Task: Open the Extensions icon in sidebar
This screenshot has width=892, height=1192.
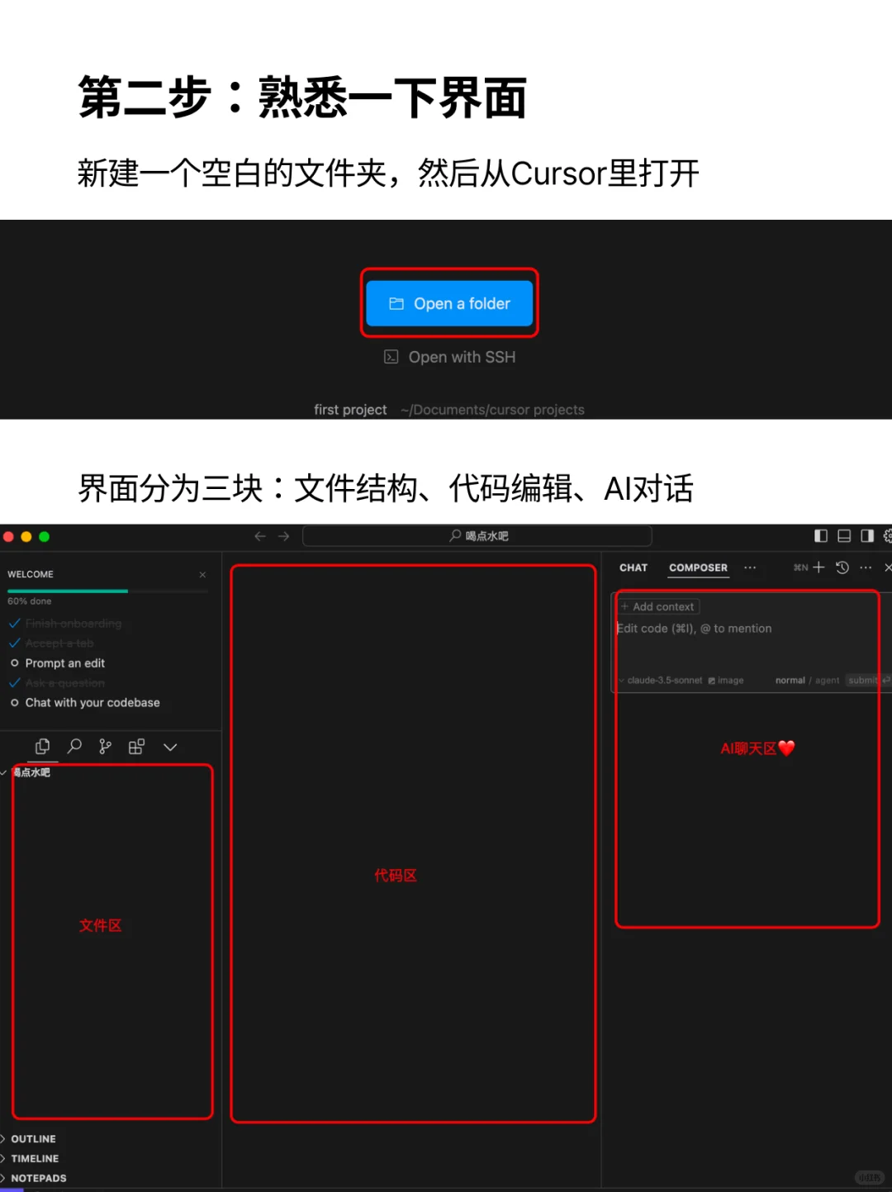Action: pos(136,747)
